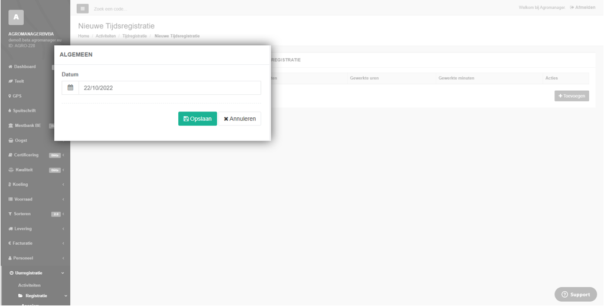Expand Sorteren submenu chevron
The image size is (604, 306).
point(63,213)
